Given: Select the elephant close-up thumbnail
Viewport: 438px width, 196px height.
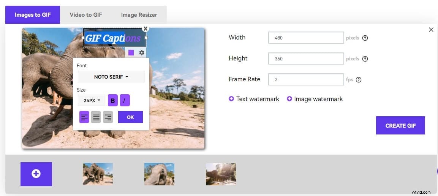Looking at the screenshot, I should [x=159, y=174].
